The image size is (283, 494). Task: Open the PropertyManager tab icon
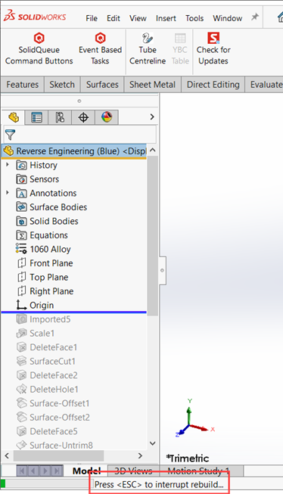(36, 117)
